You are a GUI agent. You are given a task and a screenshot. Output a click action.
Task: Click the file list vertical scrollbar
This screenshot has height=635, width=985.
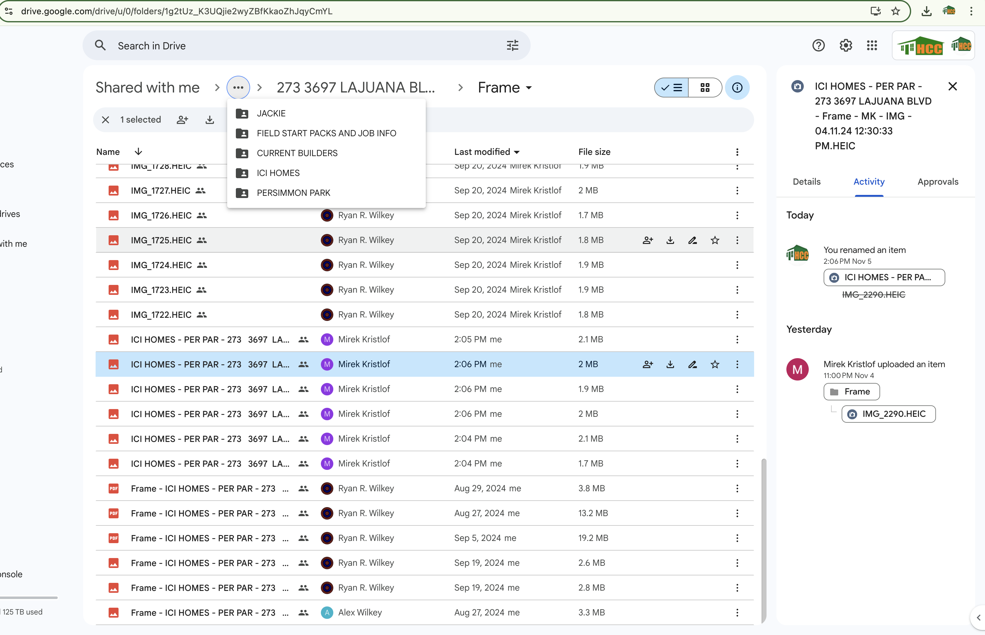click(764, 541)
